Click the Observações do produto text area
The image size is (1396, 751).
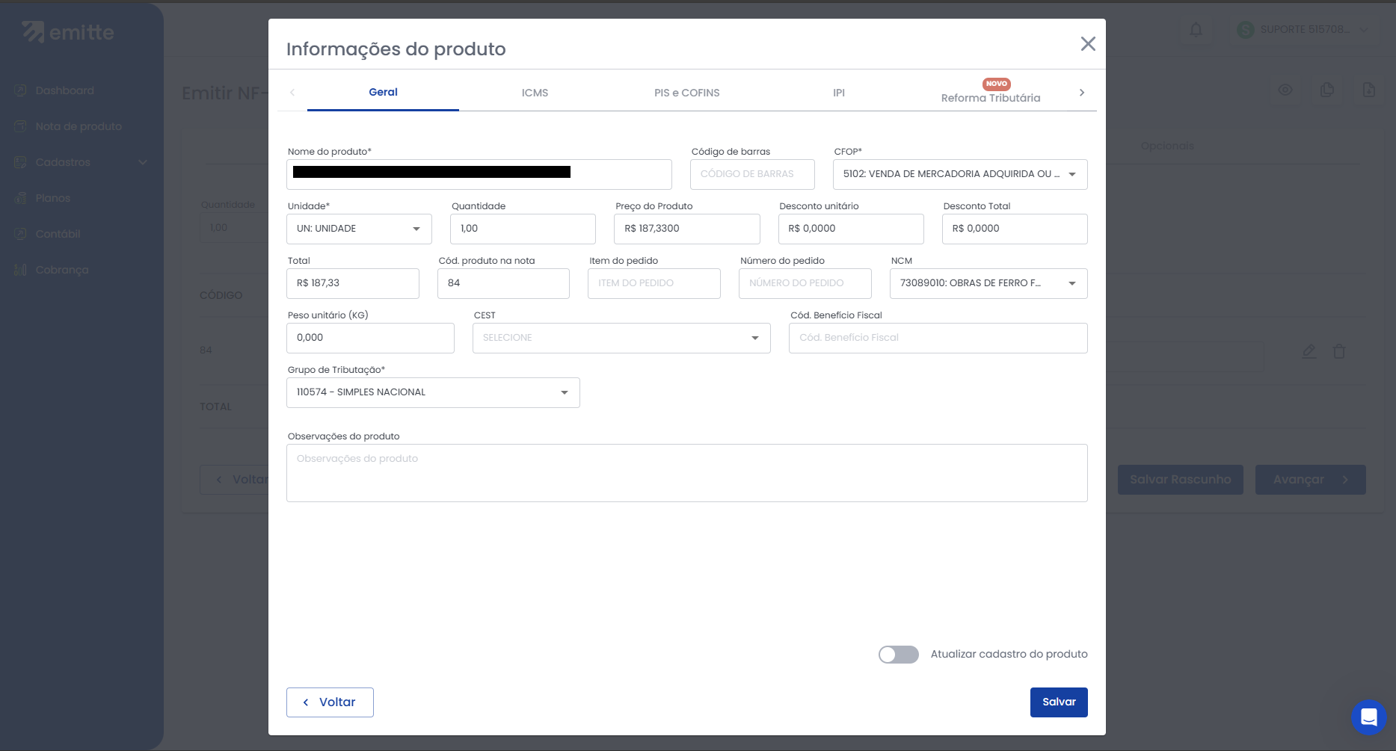coord(686,473)
